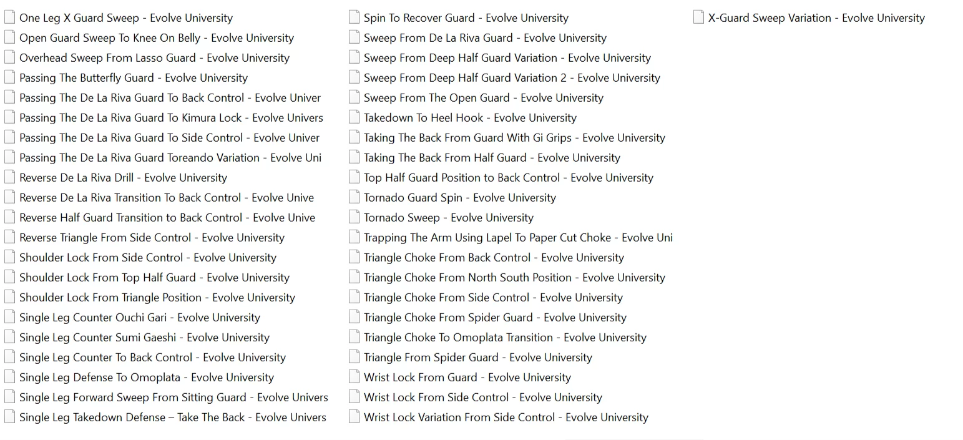Select Taking The Back From Half Guard file name

[492, 158]
